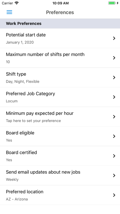Image resolution: width=120 pixels, height=214 pixels.
Task: Expand the Potential start date chevron
Action: pyautogui.click(x=114, y=38)
